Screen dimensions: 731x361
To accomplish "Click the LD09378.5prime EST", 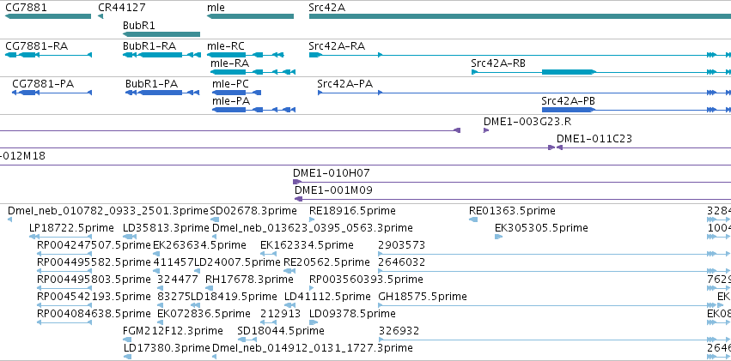I will (x=314, y=323).
